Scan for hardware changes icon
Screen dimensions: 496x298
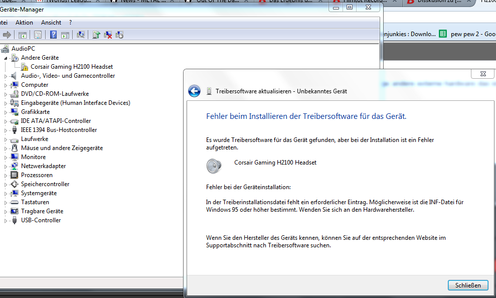point(81,35)
